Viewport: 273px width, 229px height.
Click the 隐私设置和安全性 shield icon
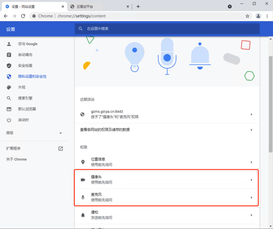coord(9,77)
